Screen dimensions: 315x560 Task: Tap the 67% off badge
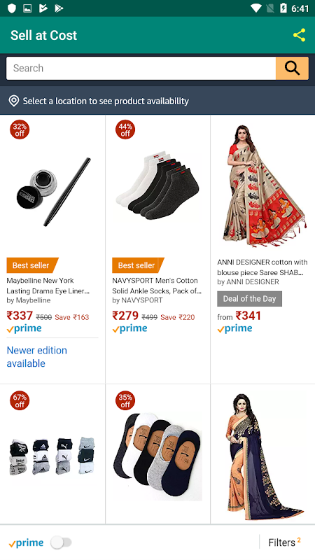(20, 400)
